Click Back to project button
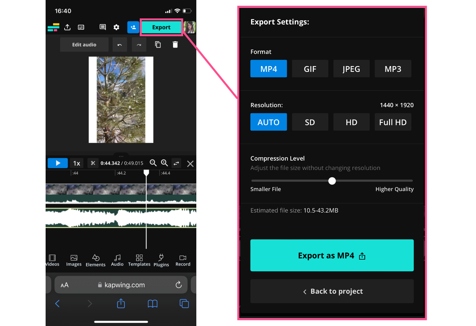This screenshot has height=326, width=476. (332, 291)
